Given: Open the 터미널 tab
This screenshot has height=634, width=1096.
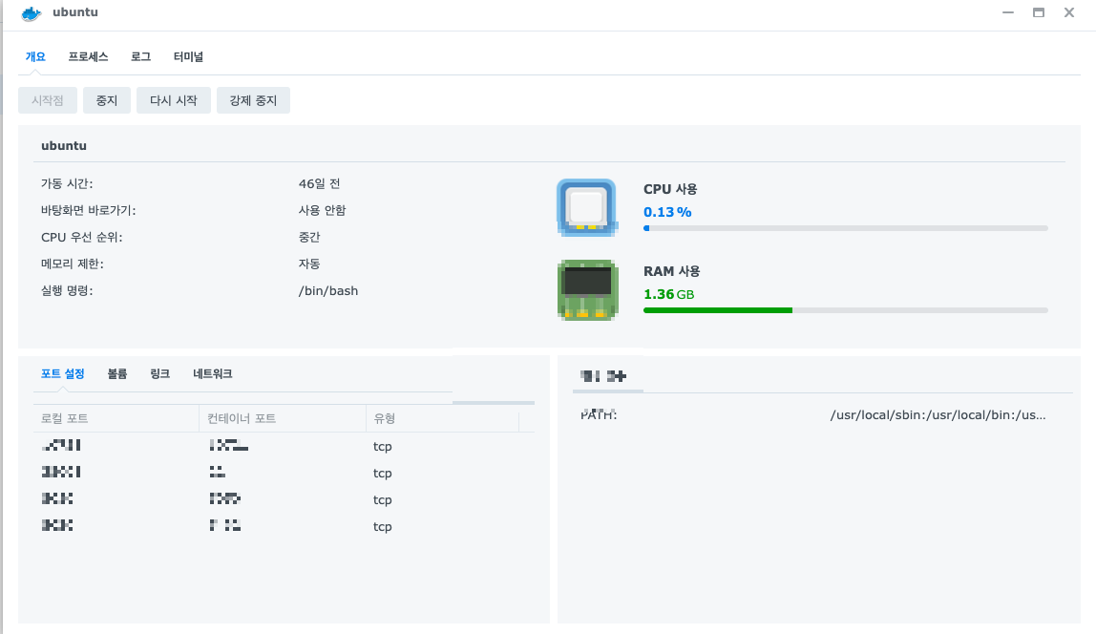Looking at the screenshot, I should tap(188, 56).
